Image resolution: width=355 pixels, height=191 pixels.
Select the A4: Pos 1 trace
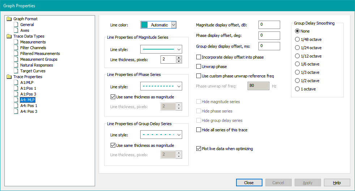click(x=29, y=106)
